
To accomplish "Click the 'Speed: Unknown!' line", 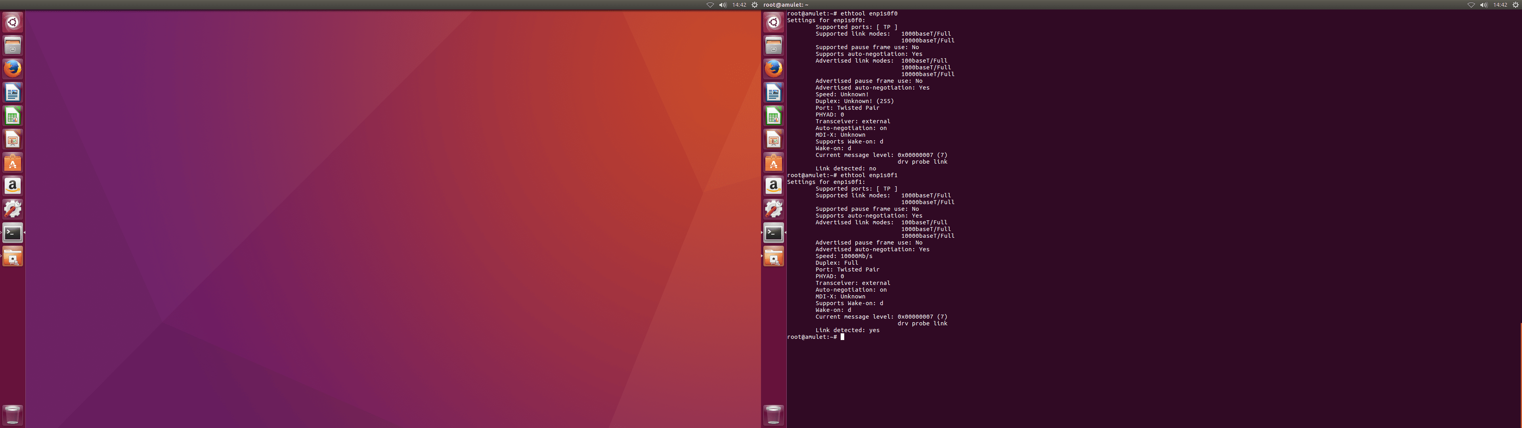I will pyautogui.click(x=842, y=95).
